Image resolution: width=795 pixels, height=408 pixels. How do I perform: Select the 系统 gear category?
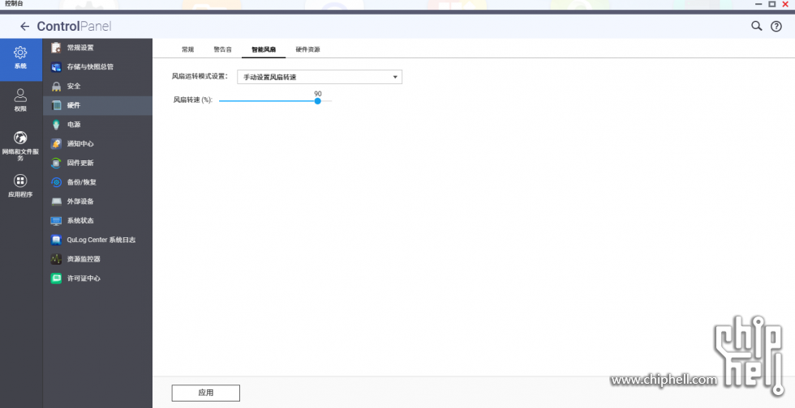pyautogui.click(x=21, y=59)
